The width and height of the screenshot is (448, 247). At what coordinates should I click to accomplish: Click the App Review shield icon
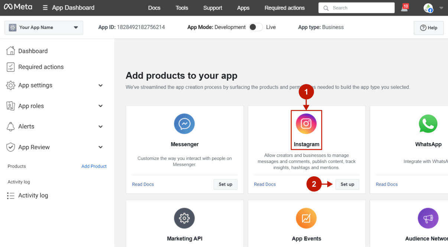(11, 147)
